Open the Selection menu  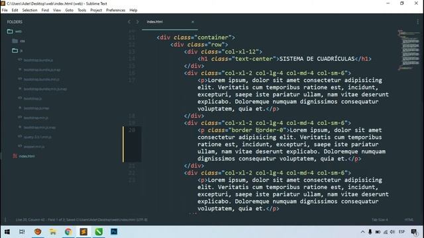click(30, 11)
